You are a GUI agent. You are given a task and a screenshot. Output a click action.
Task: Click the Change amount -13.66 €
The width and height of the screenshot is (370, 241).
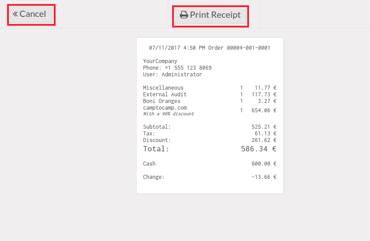coord(264,177)
